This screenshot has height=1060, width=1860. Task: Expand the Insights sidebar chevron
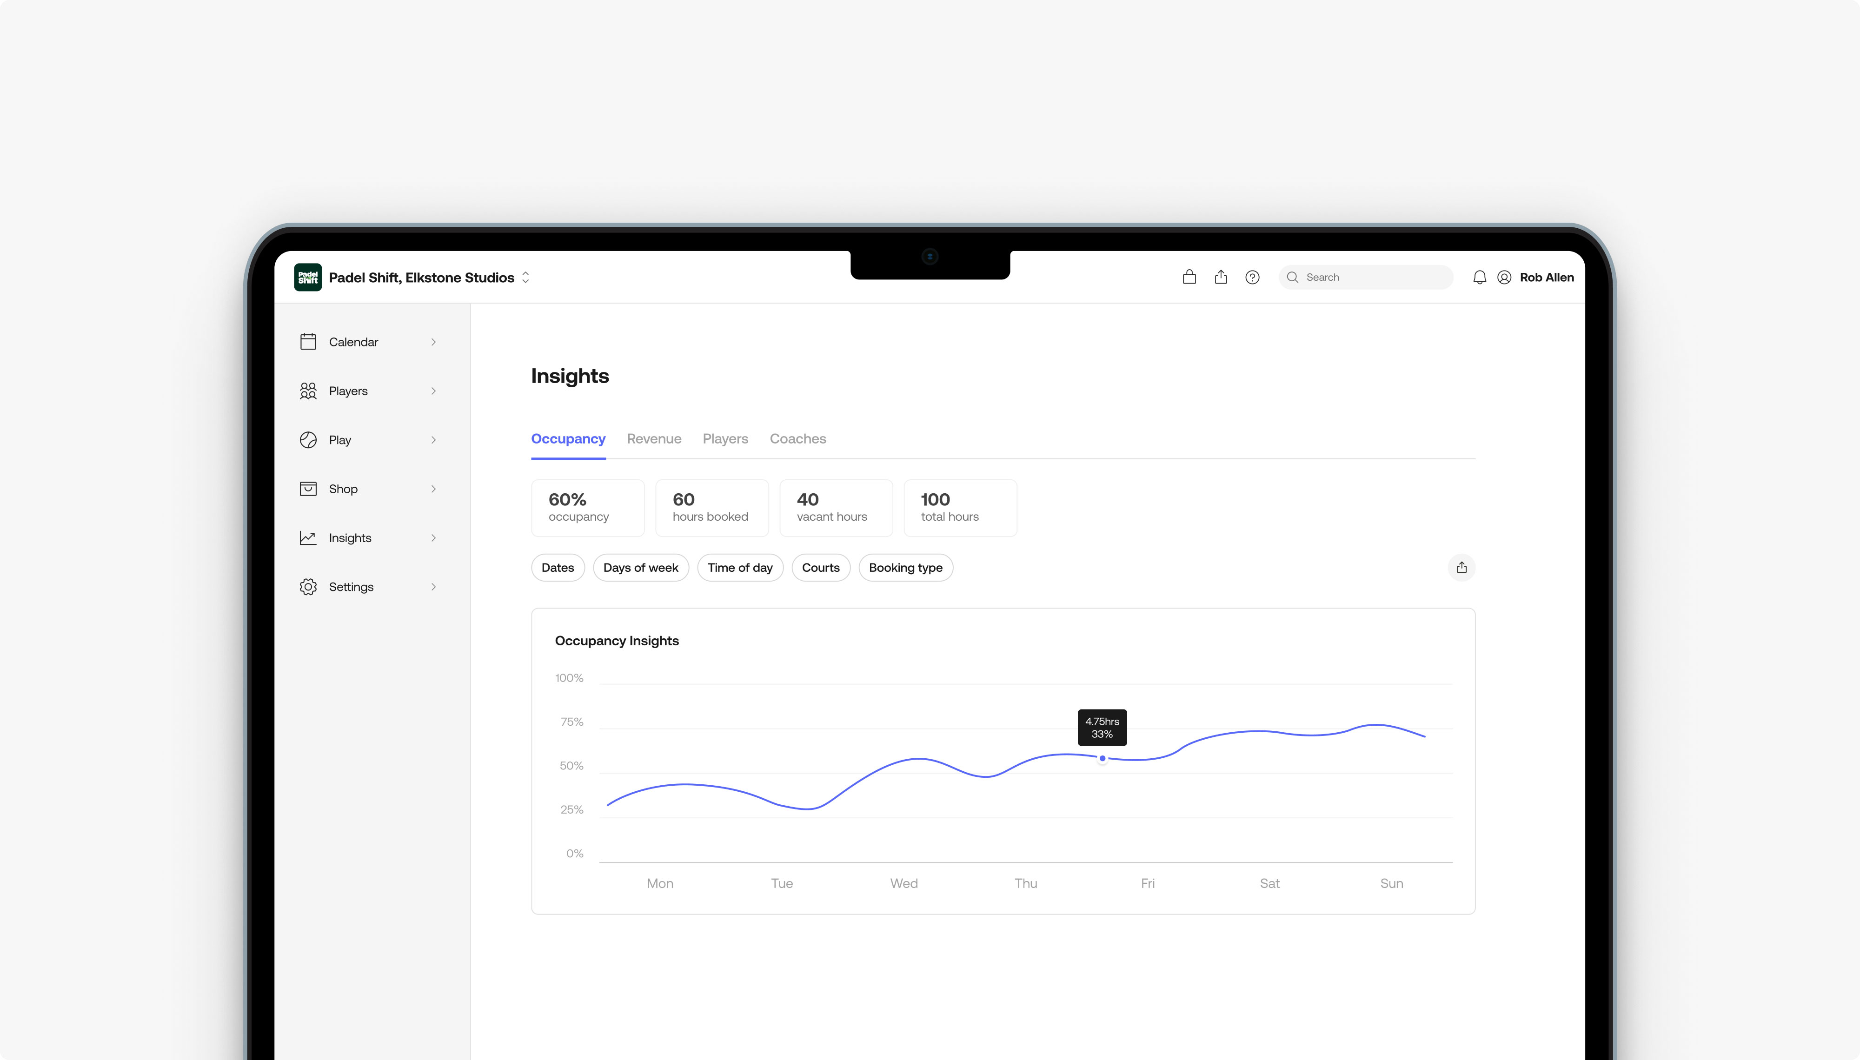(433, 538)
